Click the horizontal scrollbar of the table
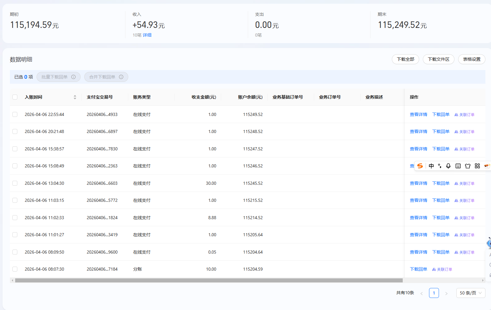This screenshot has width=491, height=310. [x=209, y=281]
